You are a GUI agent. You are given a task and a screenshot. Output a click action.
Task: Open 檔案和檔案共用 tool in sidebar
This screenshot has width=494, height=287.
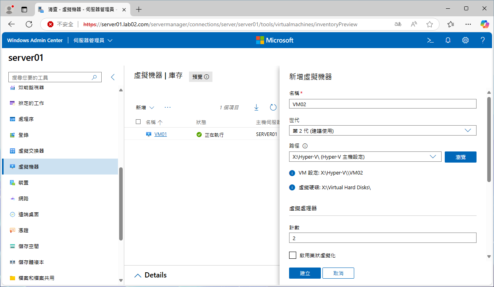60,278
